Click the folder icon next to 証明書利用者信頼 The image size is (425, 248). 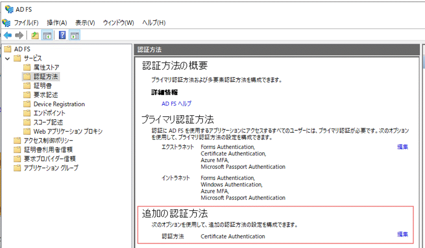[17, 150]
